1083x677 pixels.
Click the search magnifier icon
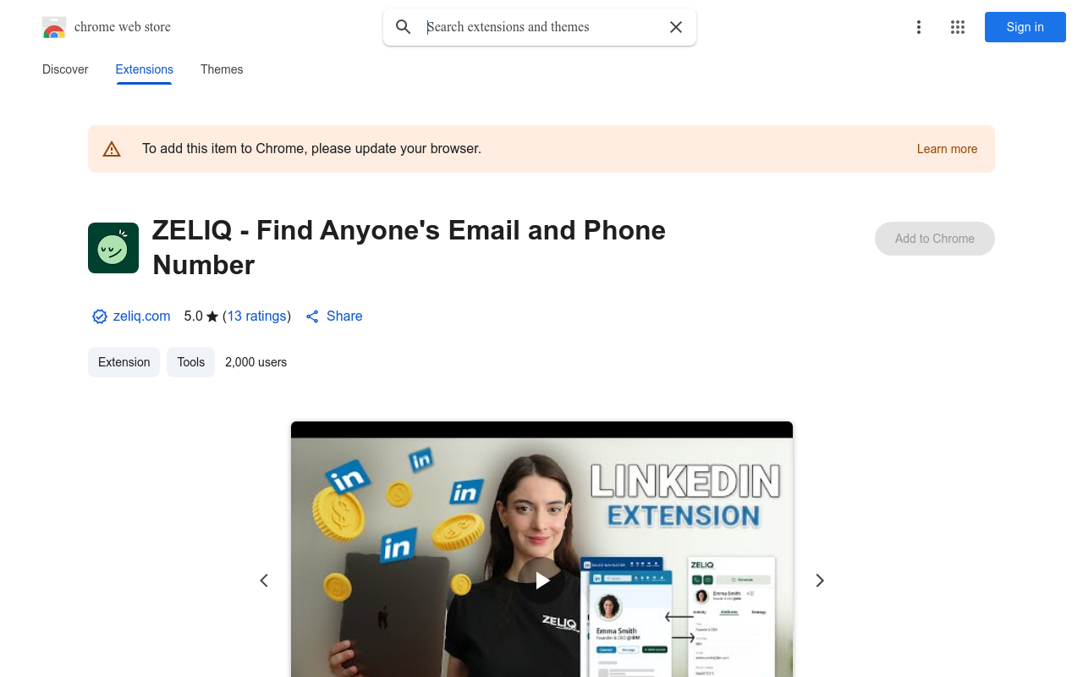click(x=404, y=27)
